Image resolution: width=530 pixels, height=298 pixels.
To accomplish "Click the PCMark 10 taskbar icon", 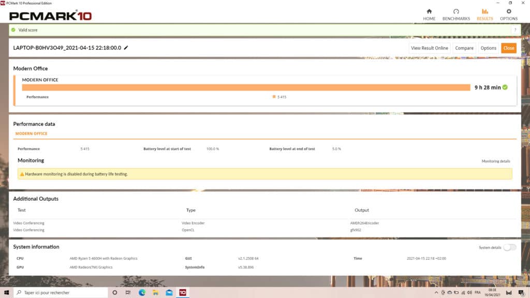I will point(183,292).
